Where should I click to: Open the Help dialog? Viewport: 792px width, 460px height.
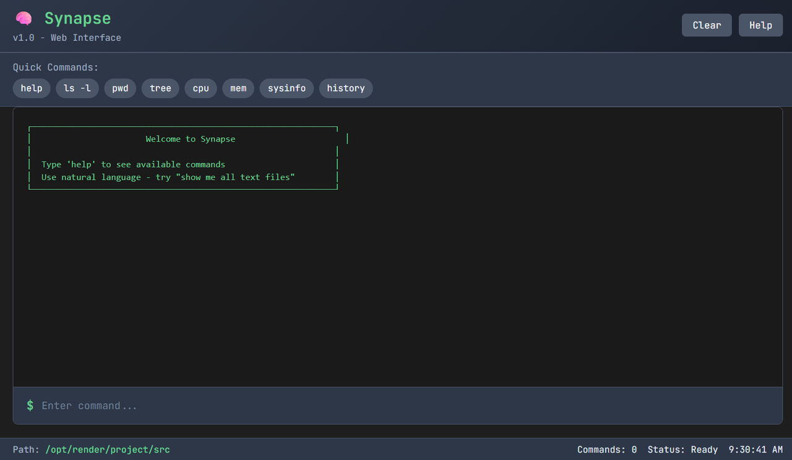click(760, 25)
